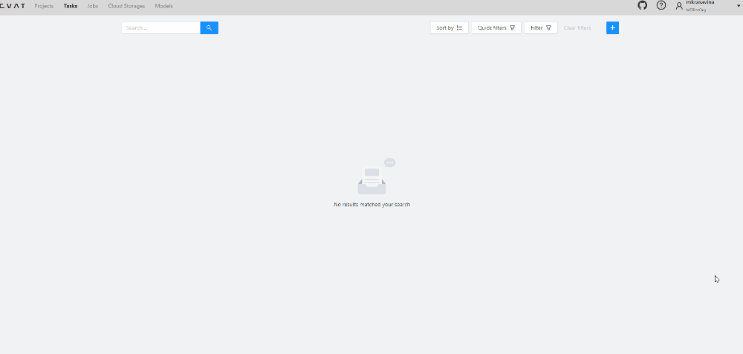Open the help question mark icon

[661, 5]
